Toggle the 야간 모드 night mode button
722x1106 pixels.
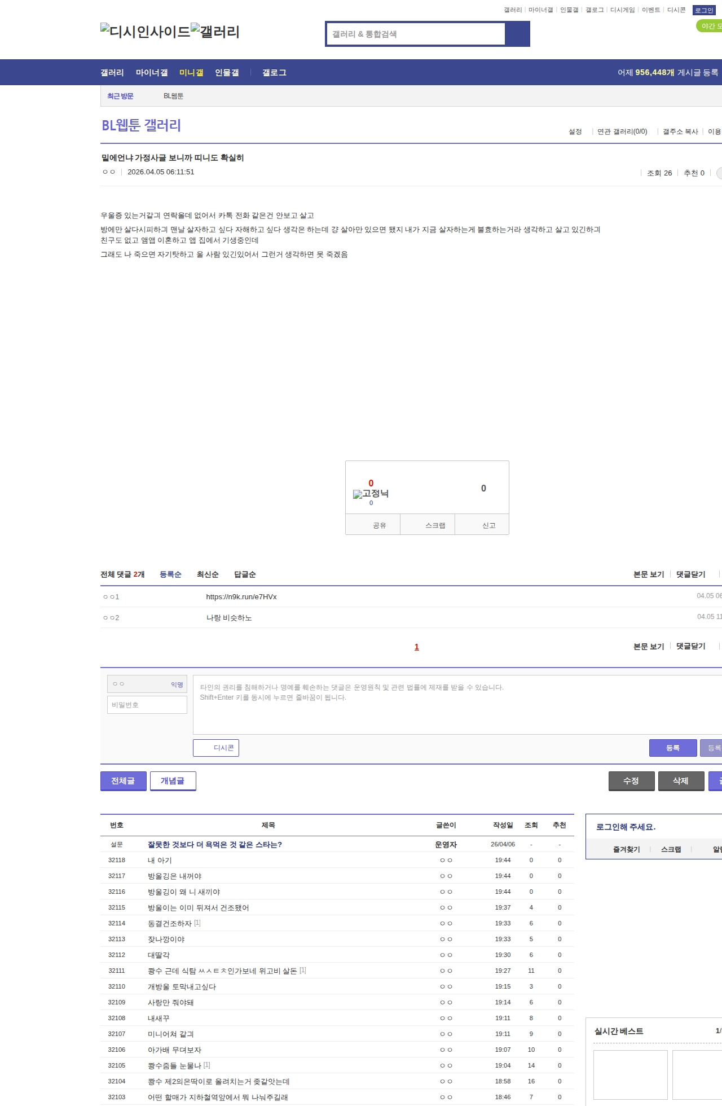pyautogui.click(x=709, y=26)
